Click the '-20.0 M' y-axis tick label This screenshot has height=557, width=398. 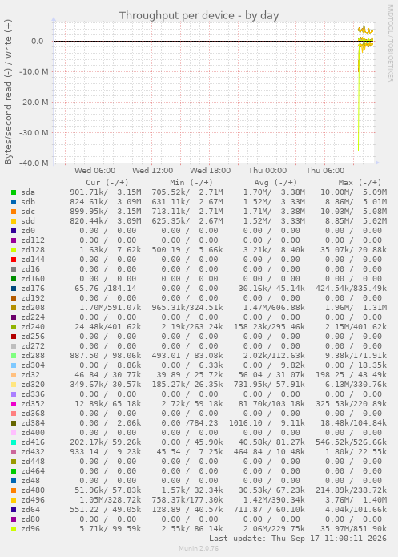(34, 103)
